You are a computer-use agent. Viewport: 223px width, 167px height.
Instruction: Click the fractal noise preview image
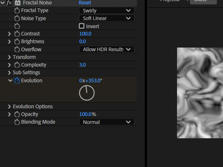pos(199,92)
